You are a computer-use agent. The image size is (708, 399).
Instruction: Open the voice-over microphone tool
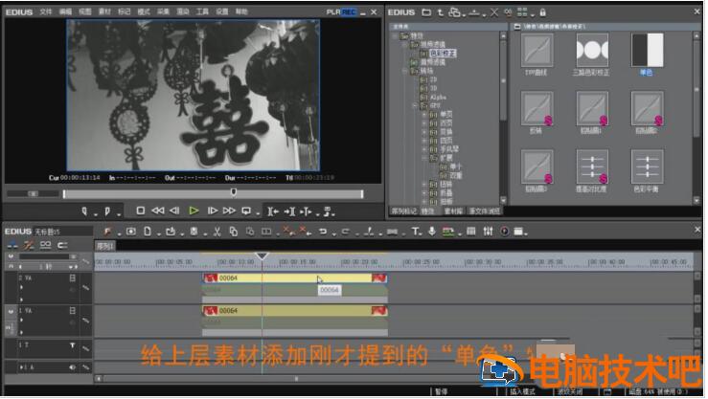pos(432,232)
